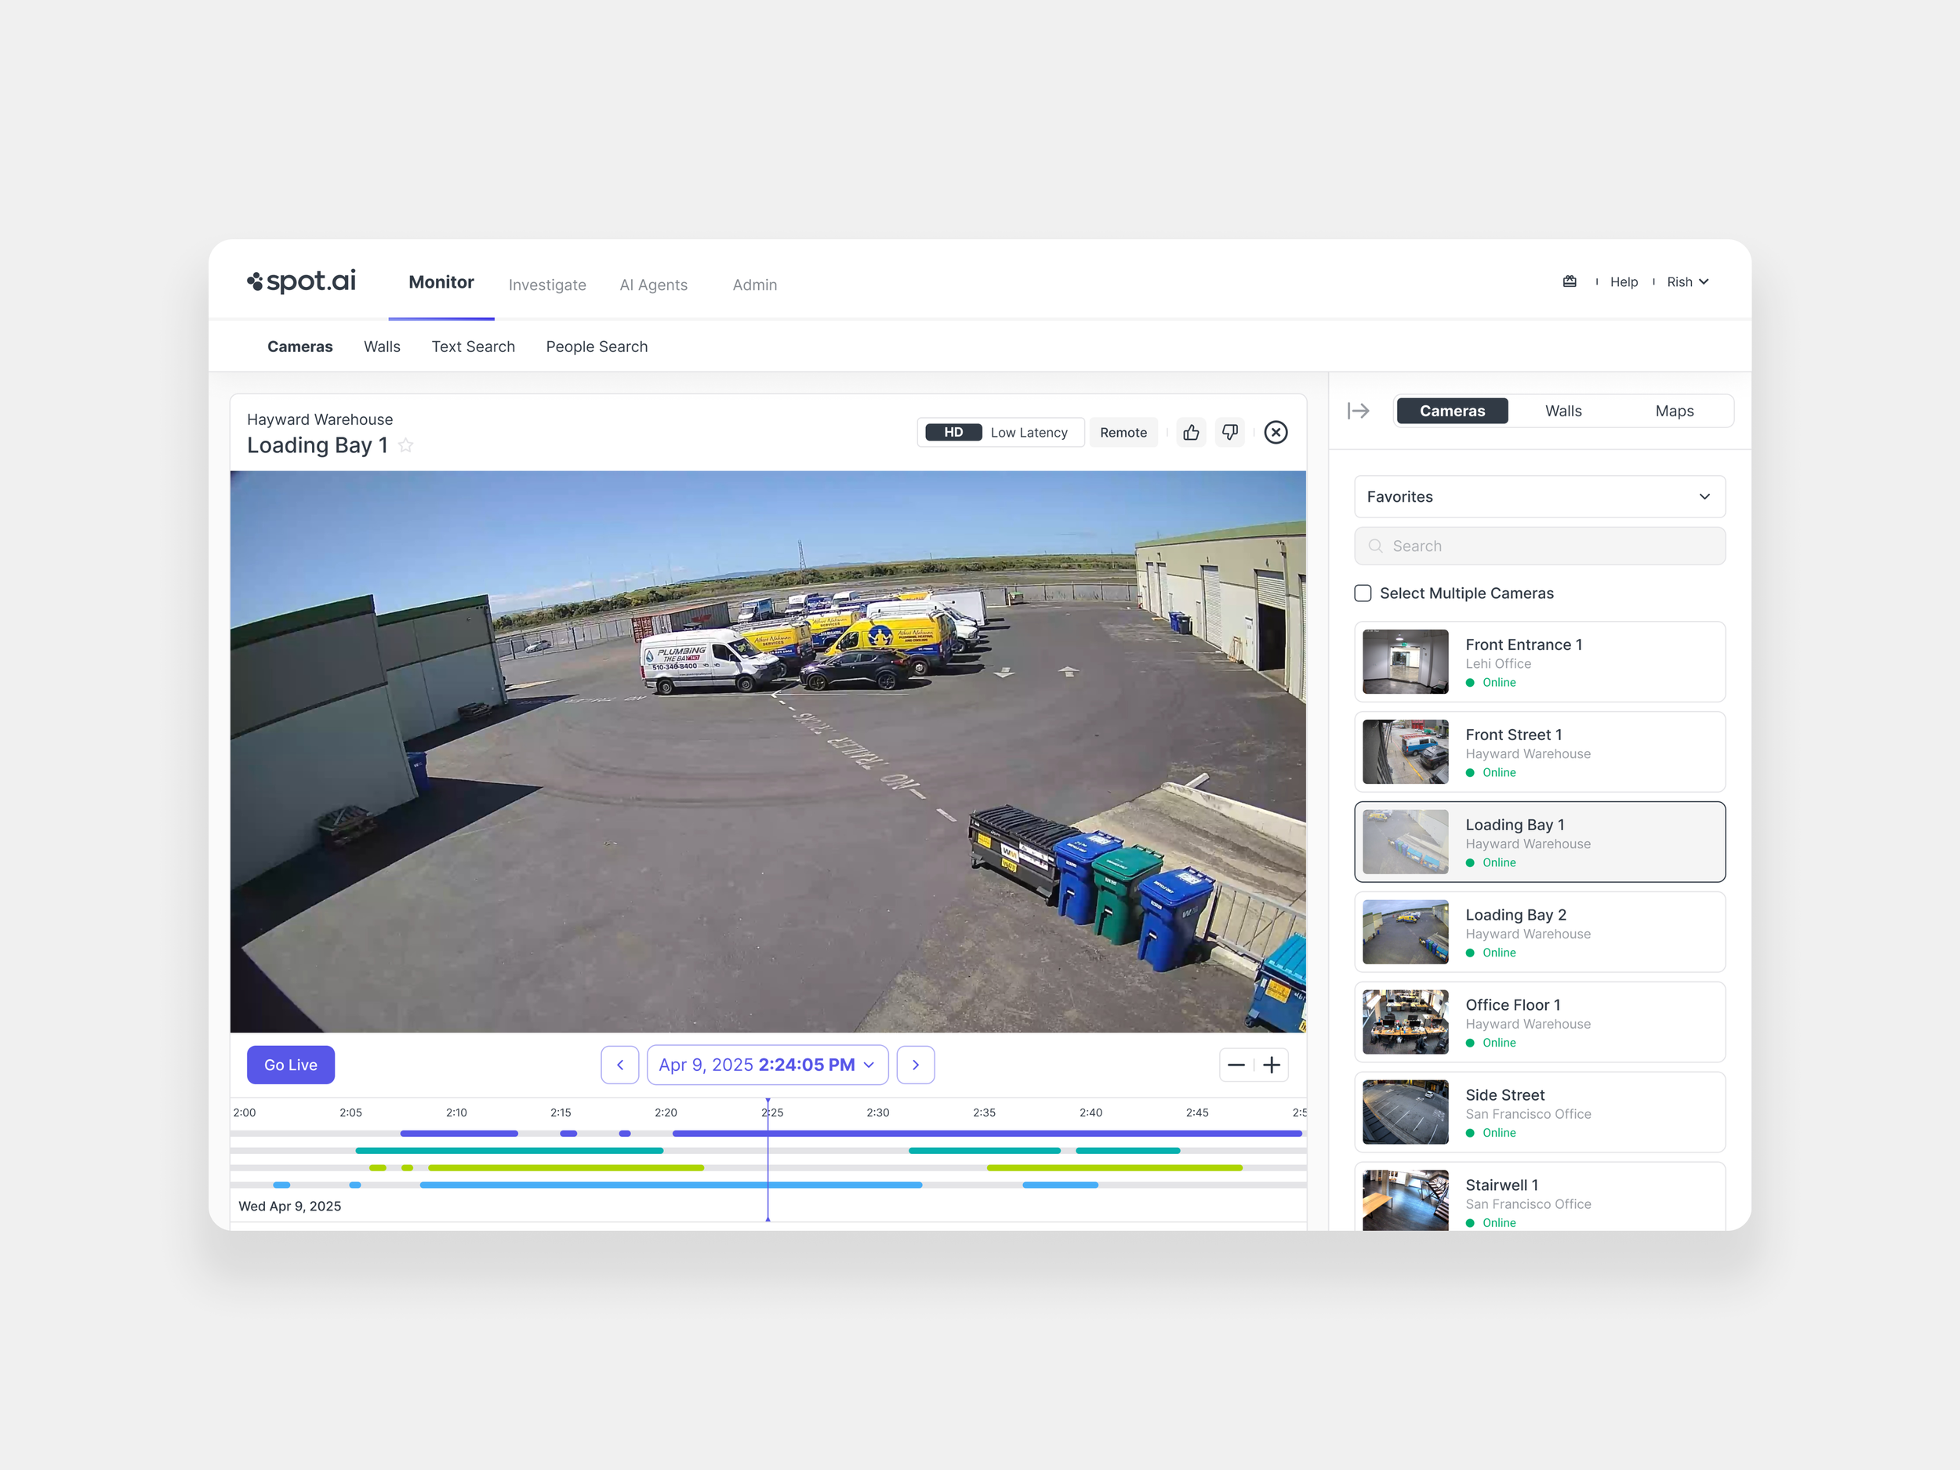Click the thumbs down icon on the video player
This screenshot has width=1960, height=1470.
[x=1230, y=433]
